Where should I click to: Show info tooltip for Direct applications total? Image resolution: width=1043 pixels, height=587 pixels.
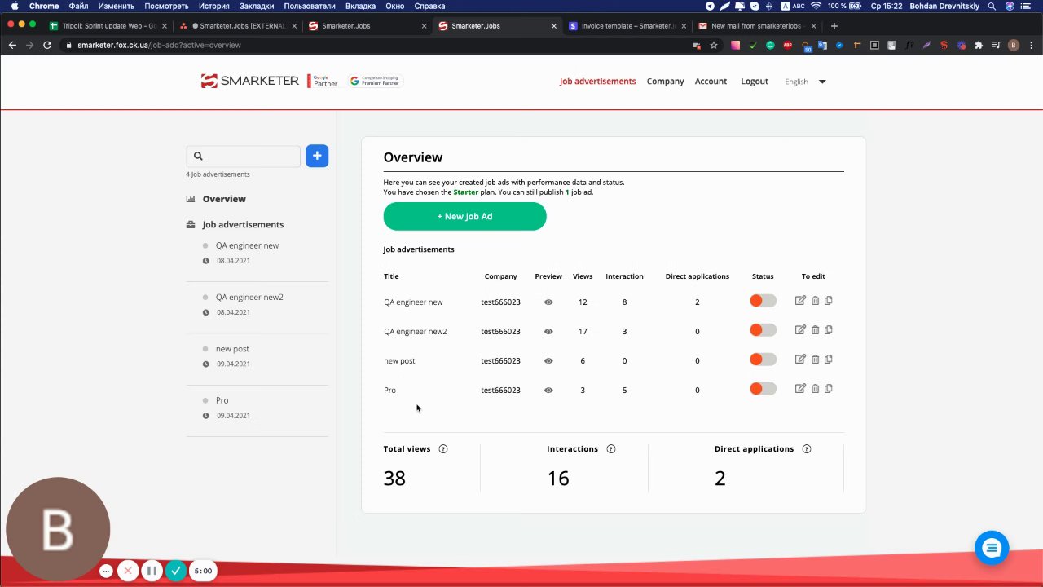tap(807, 449)
